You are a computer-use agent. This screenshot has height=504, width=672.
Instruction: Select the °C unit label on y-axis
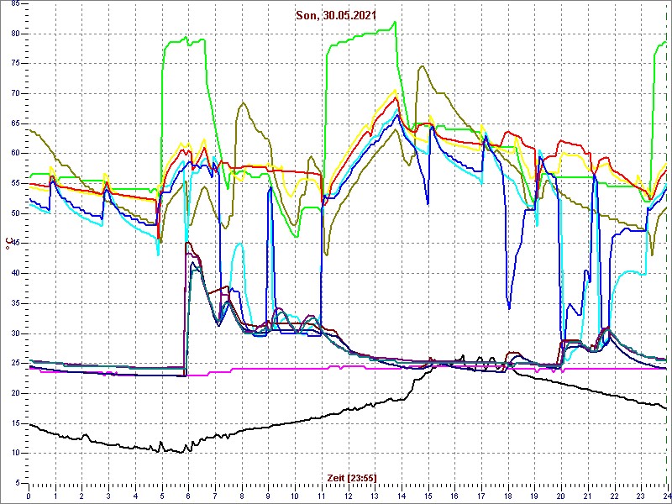point(8,244)
